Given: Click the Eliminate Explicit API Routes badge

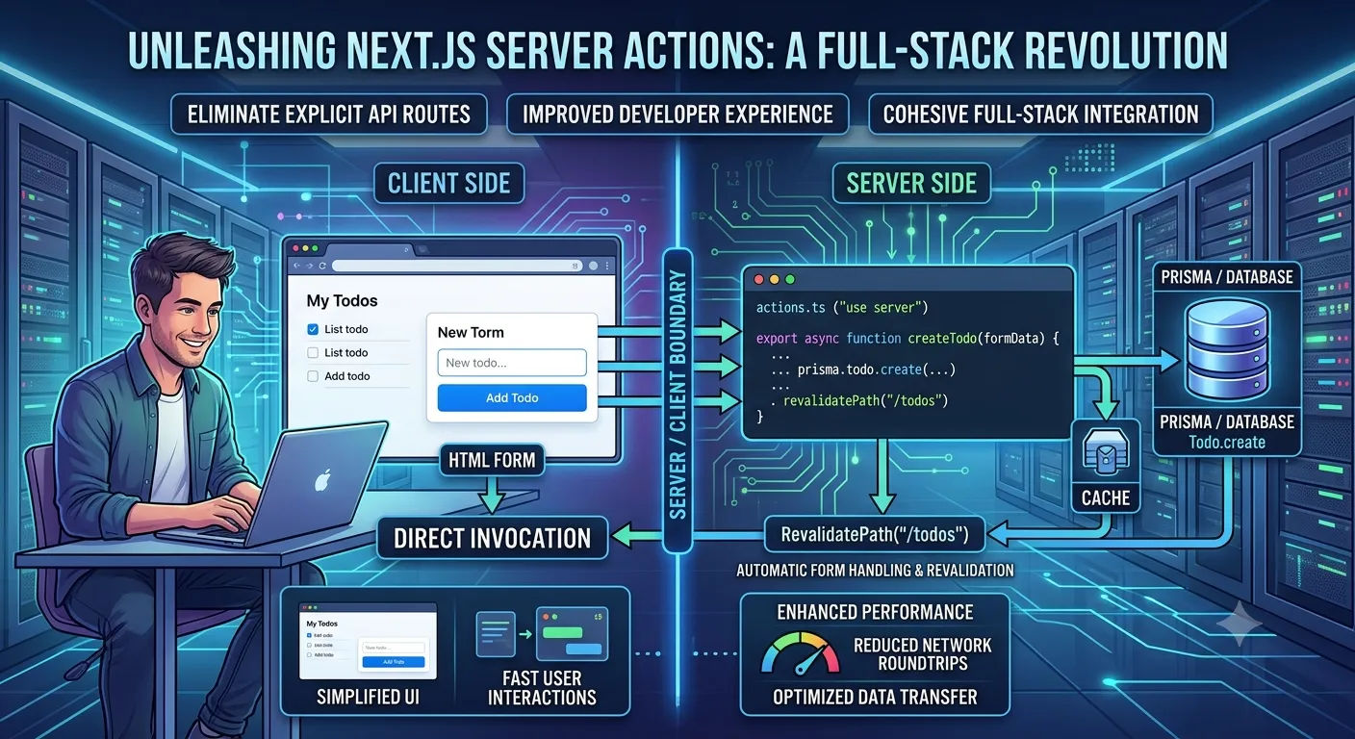Looking at the screenshot, I should [x=328, y=115].
